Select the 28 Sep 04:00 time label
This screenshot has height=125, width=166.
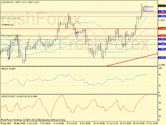pos(19,123)
